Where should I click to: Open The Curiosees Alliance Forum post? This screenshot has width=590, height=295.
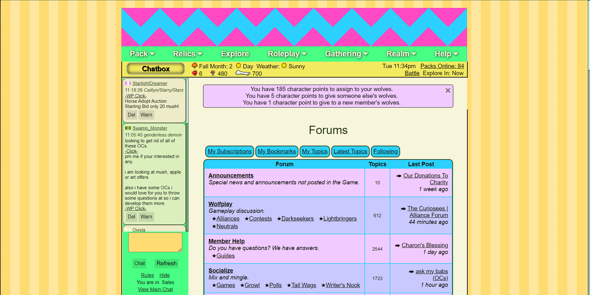(x=428, y=212)
